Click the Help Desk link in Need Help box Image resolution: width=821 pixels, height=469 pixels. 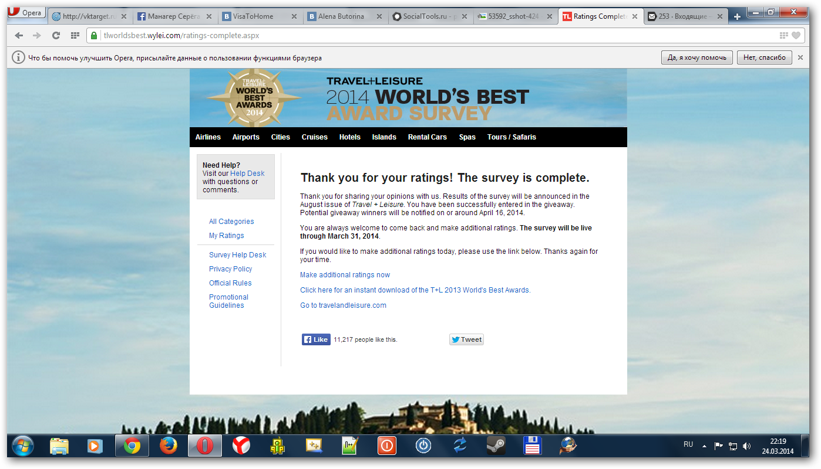(x=247, y=174)
